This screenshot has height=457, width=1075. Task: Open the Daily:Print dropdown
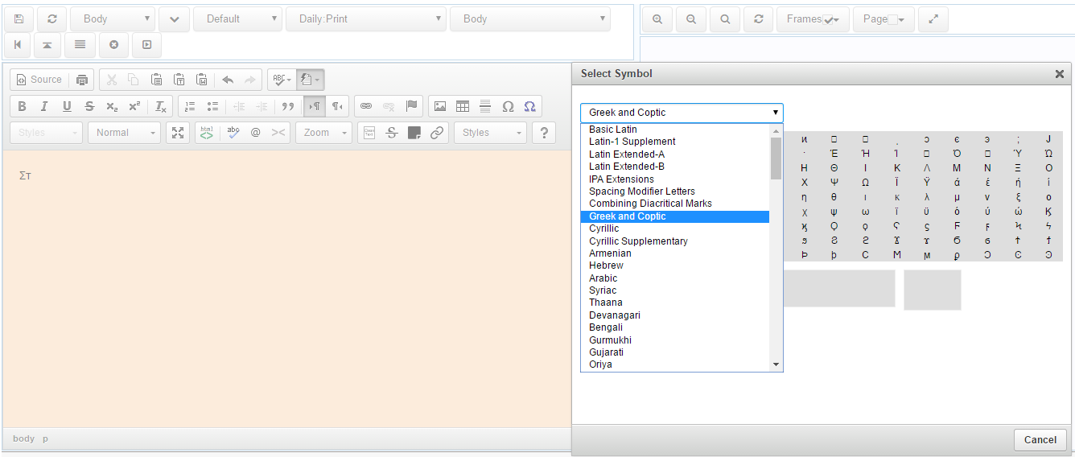(366, 19)
